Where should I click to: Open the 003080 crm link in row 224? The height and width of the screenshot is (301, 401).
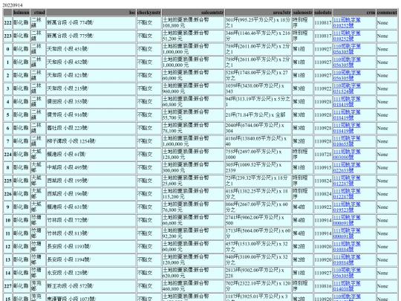(347, 155)
